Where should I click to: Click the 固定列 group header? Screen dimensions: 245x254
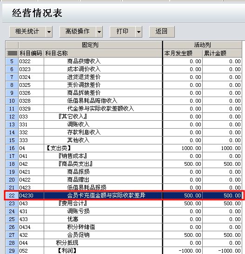[x=90, y=45]
